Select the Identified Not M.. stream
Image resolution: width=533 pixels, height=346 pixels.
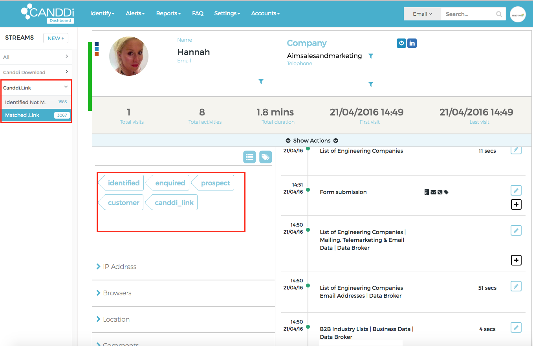point(36,102)
